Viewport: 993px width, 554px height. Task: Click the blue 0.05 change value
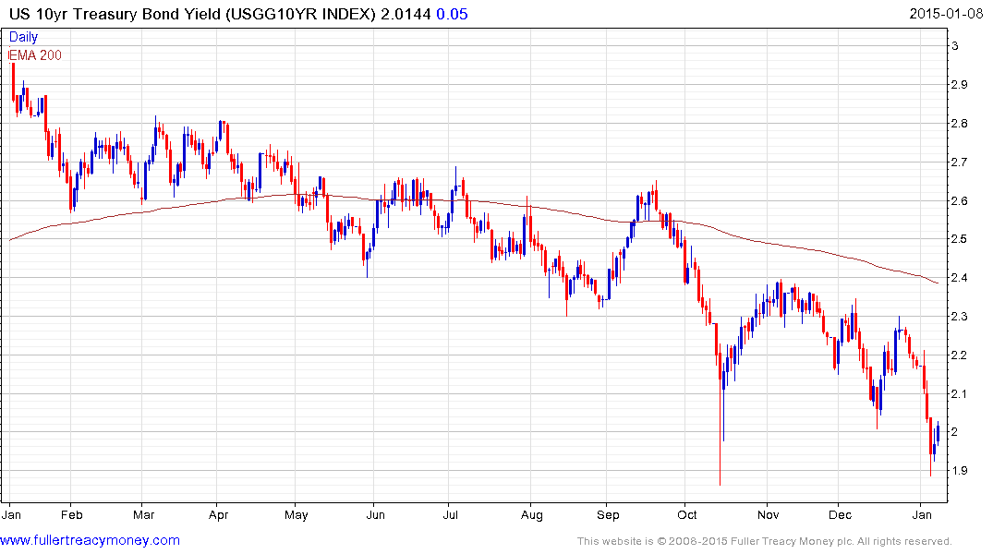pos(452,14)
